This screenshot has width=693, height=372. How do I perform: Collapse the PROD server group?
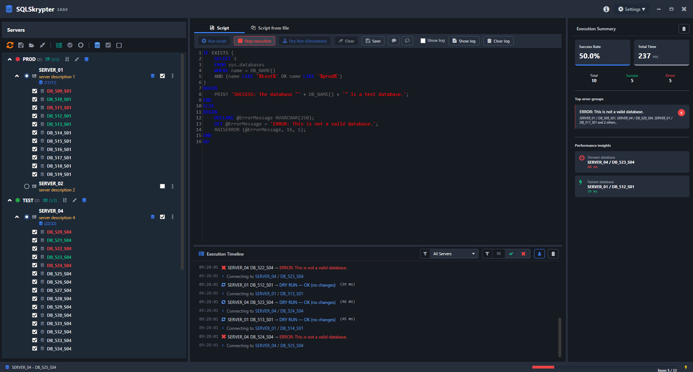10,59
